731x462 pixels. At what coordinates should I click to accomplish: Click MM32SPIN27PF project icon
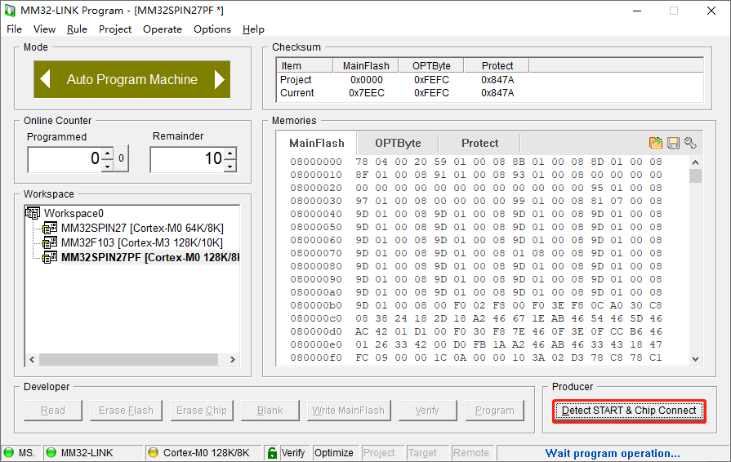(50, 258)
